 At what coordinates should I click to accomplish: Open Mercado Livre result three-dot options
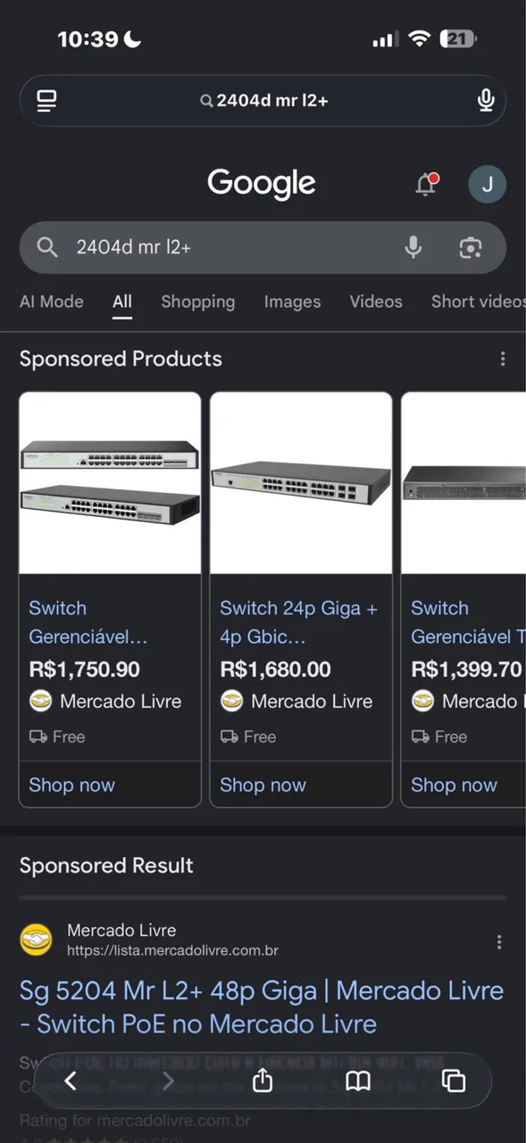(499, 942)
